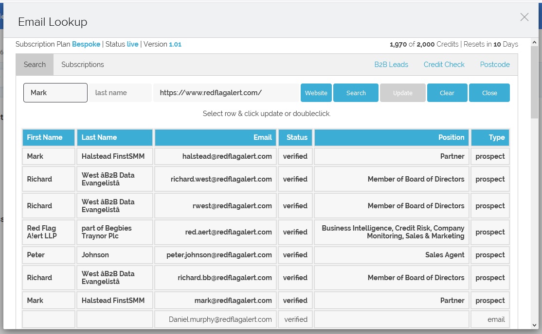Select mark@redflagalert.com email cell
The image size is (542, 334).
[x=216, y=301]
